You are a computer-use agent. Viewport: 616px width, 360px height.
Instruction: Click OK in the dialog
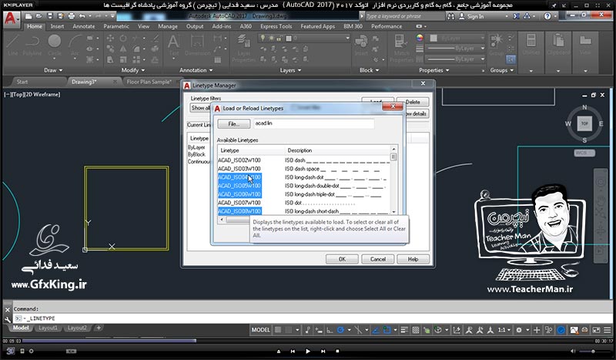pyautogui.click(x=342, y=259)
